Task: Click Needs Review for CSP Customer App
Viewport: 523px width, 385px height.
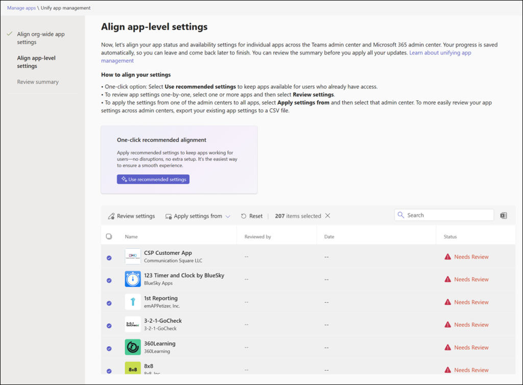Action: (471, 257)
